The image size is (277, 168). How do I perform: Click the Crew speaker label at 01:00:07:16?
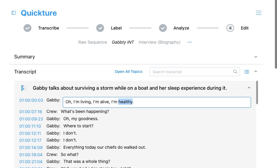click(x=52, y=111)
